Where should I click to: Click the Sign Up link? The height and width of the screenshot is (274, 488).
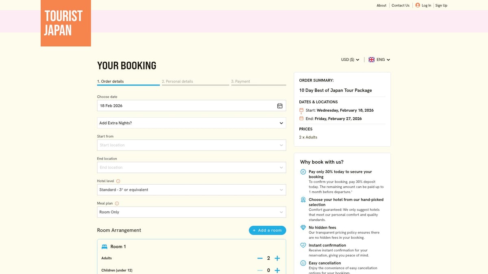(441, 5)
